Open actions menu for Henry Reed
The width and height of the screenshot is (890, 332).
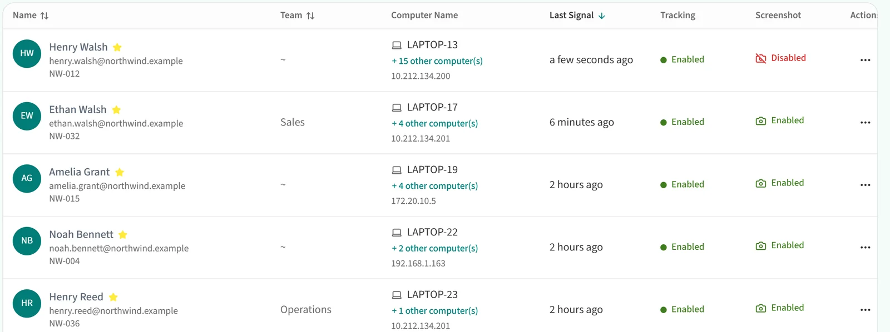pos(865,310)
